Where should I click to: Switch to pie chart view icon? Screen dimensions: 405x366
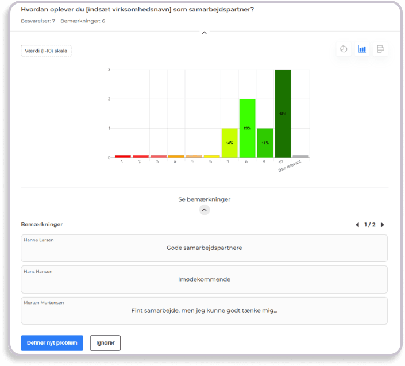(344, 49)
